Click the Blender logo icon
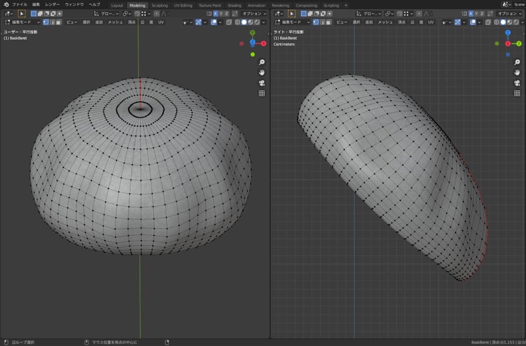Screen dimensions: 526x346 [x=6, y=5]
